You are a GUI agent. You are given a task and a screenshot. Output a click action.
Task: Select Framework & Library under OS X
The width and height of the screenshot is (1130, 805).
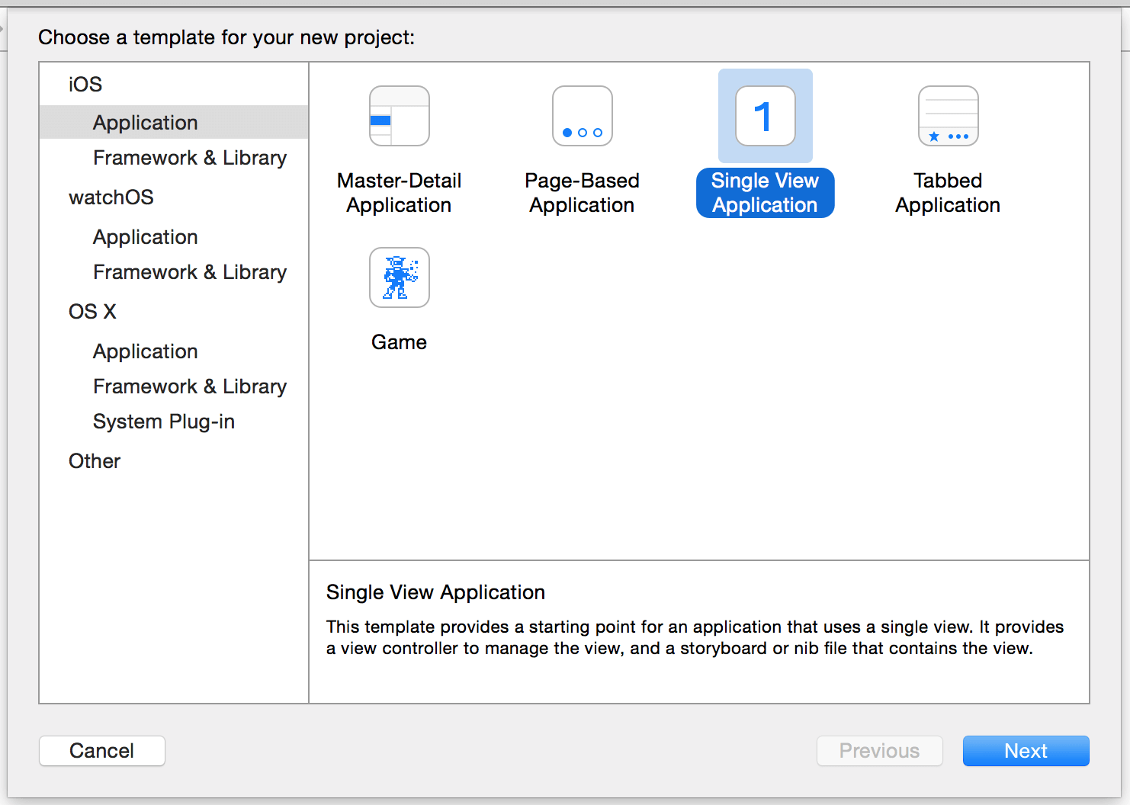coord(190,386)
